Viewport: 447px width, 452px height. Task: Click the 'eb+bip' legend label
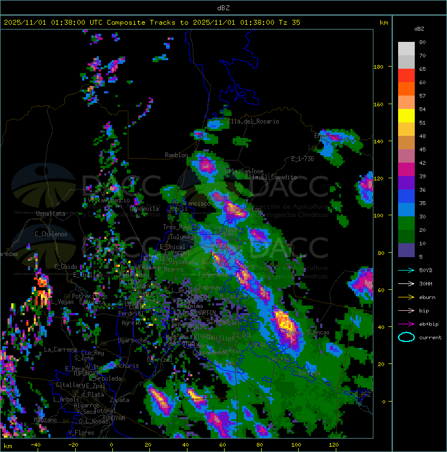pos(429,324)
